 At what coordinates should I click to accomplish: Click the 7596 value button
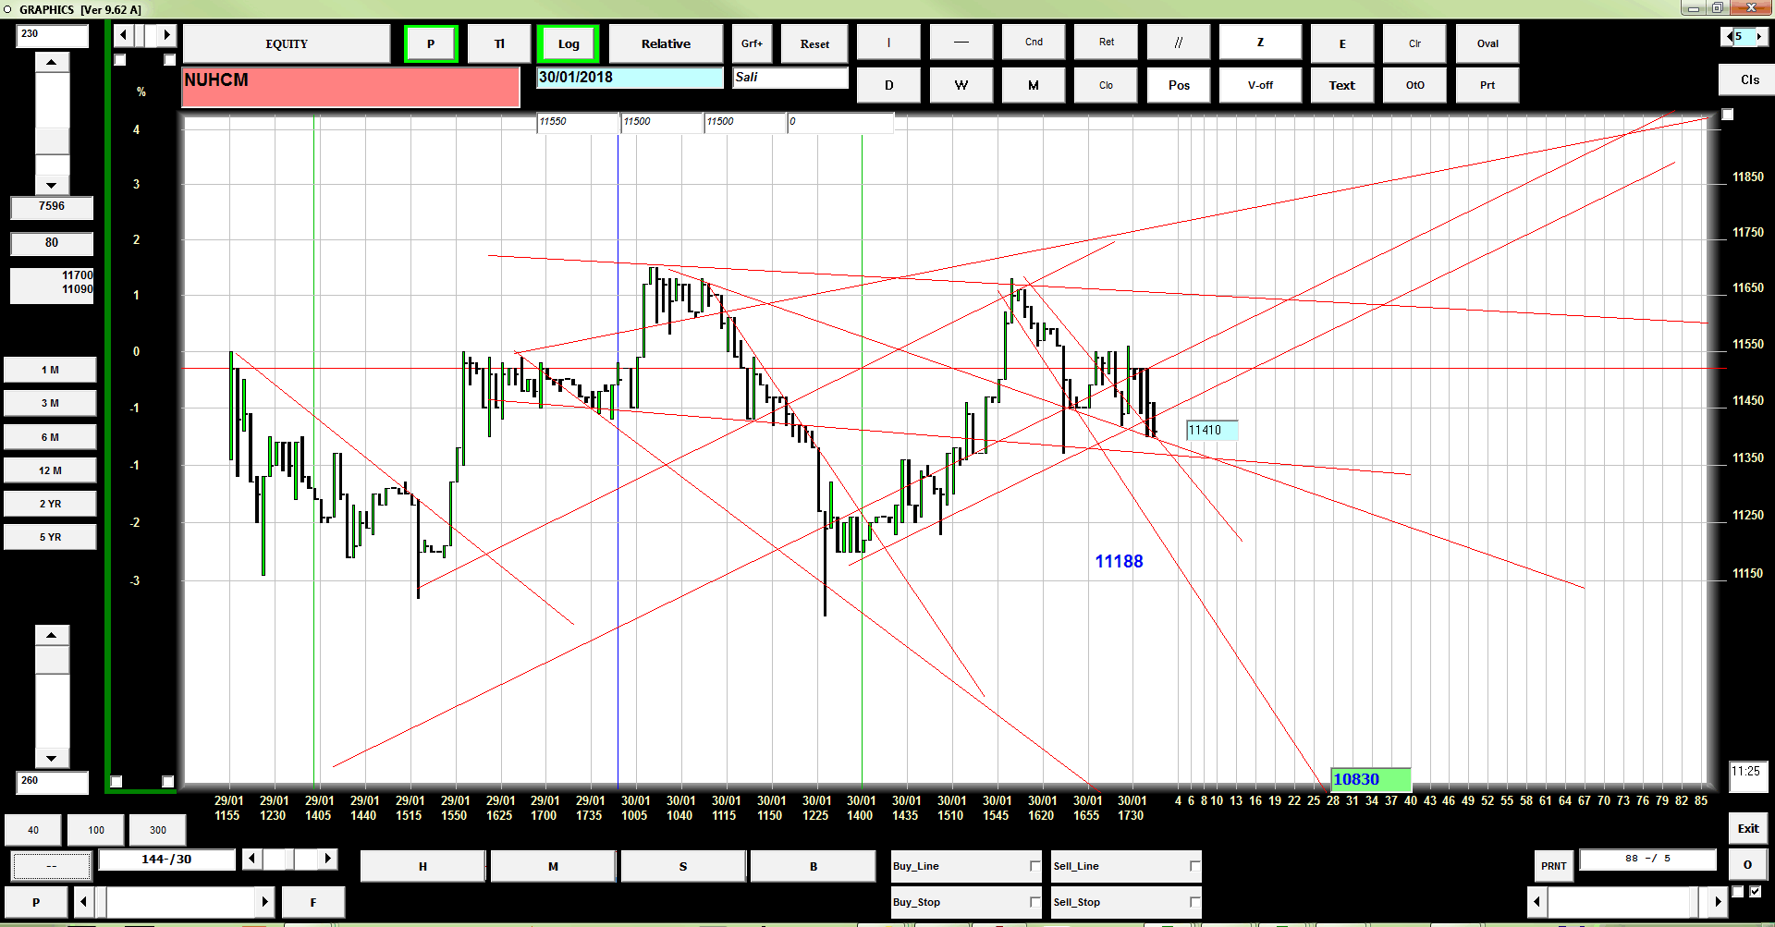(52, 207)
